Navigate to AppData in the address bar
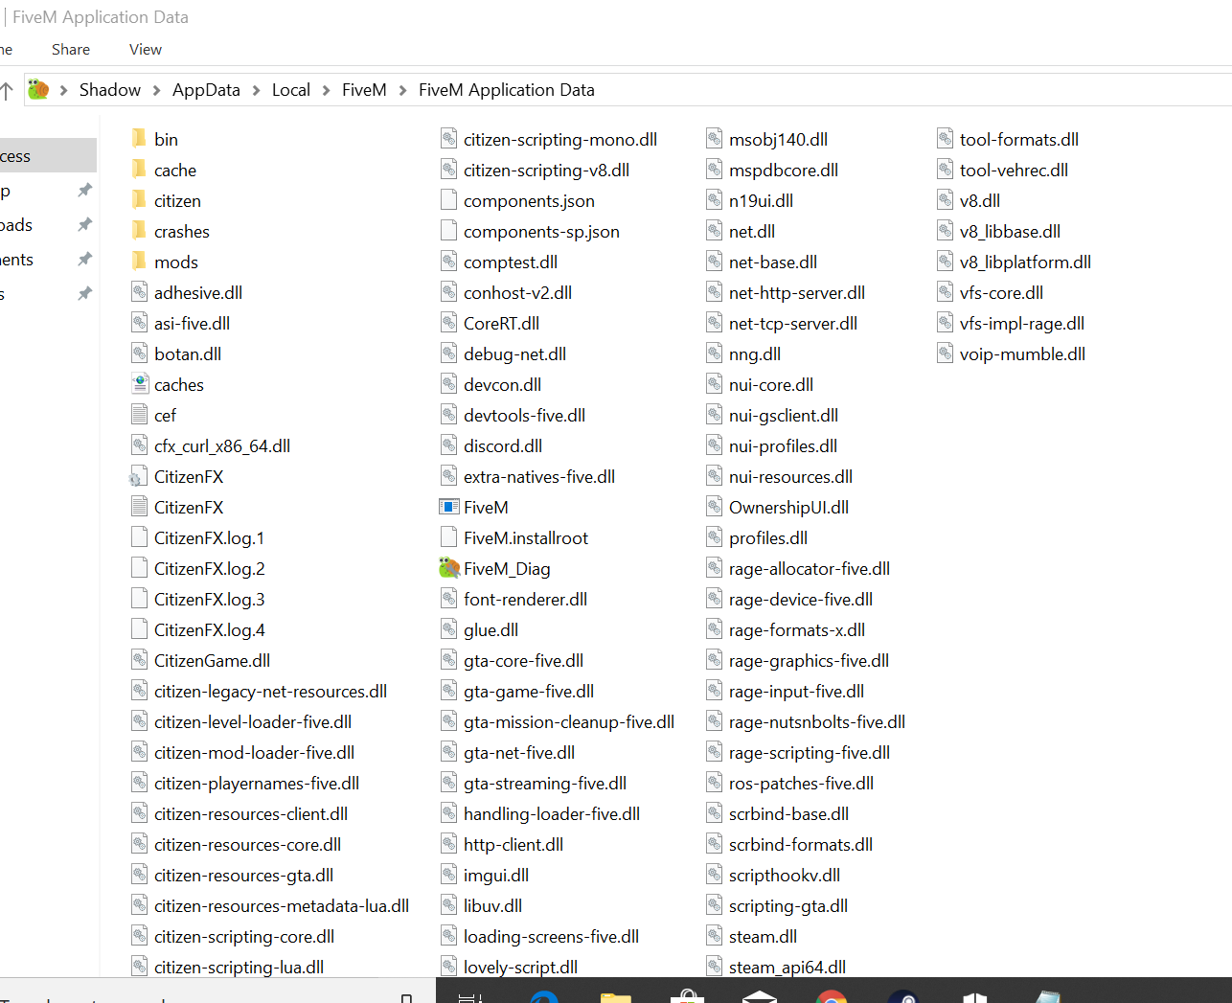Viewport: 1232px width, 1003px height. [x=206, y=90]
